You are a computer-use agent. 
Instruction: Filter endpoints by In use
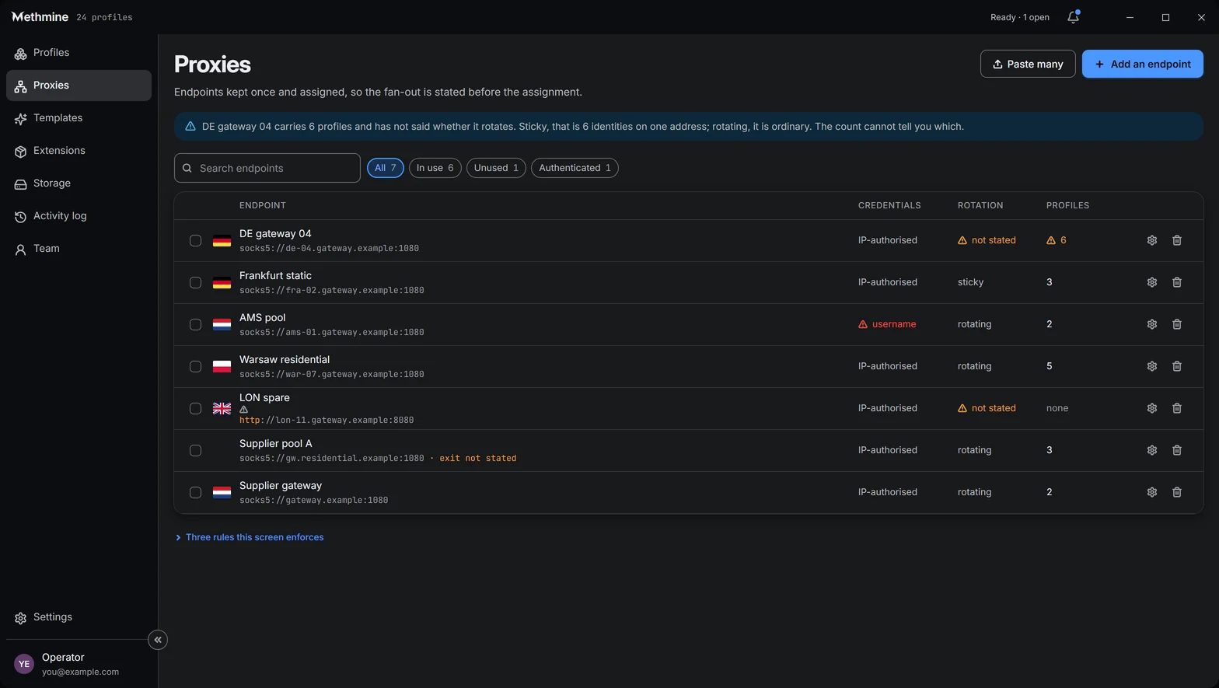[x=435, y=168]
